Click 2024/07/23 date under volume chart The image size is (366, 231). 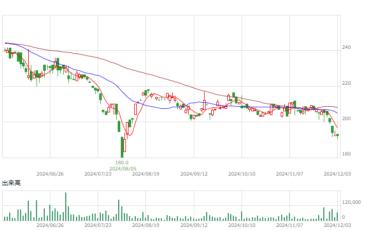[x=98, y=225]
